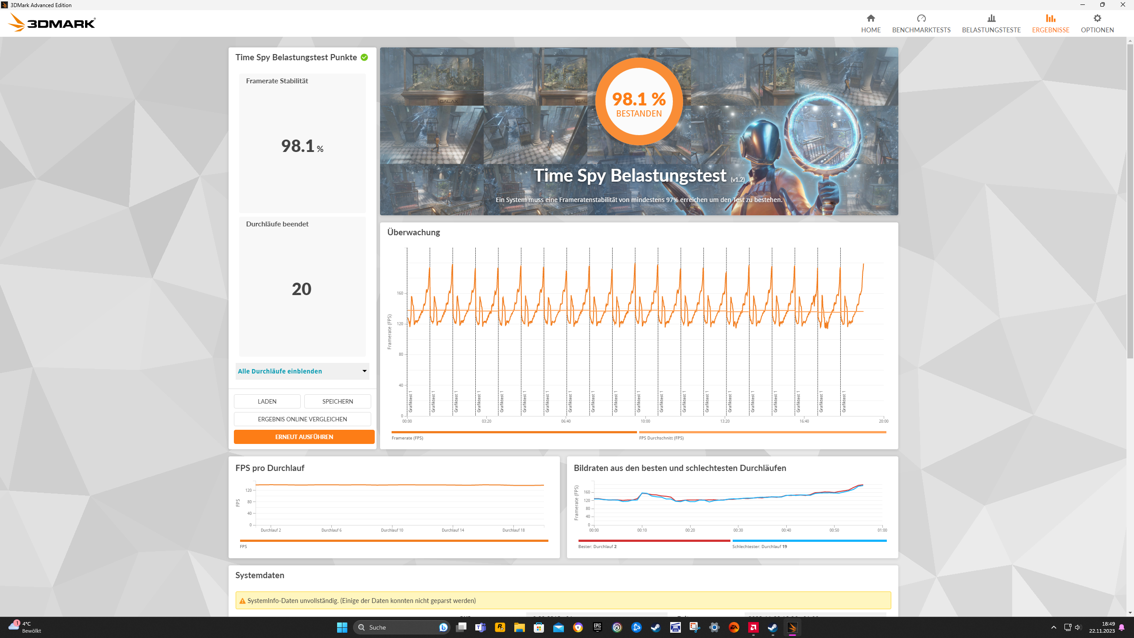Click ERGEBNIS ONLINE VERGLEICHEN button

(302, 419)
